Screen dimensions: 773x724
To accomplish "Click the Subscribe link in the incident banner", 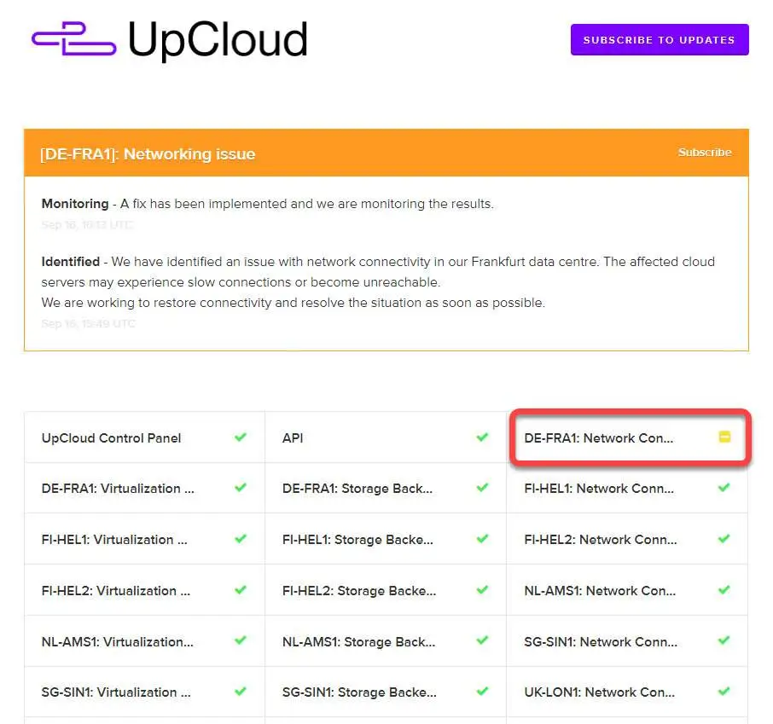I will coord(705,153).
